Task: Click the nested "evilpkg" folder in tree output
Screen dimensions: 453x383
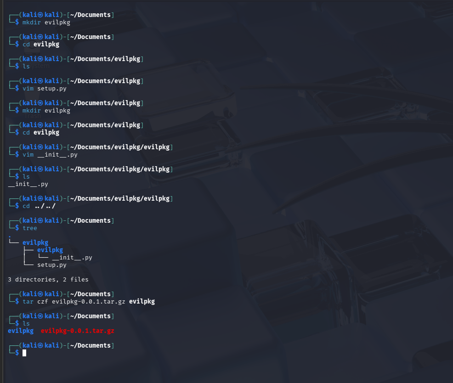Action: [x=50, y=250]
